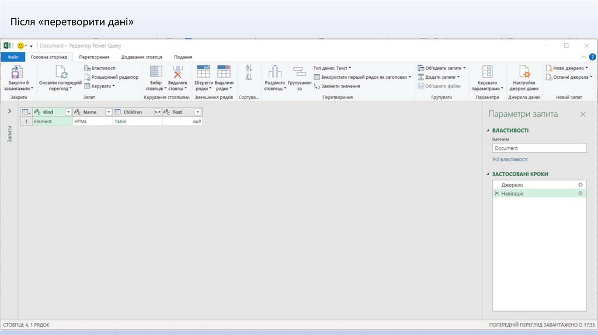Open the Kind column filter dropdown
Viewport: 598px width, 335px height.
click(68, 112)
